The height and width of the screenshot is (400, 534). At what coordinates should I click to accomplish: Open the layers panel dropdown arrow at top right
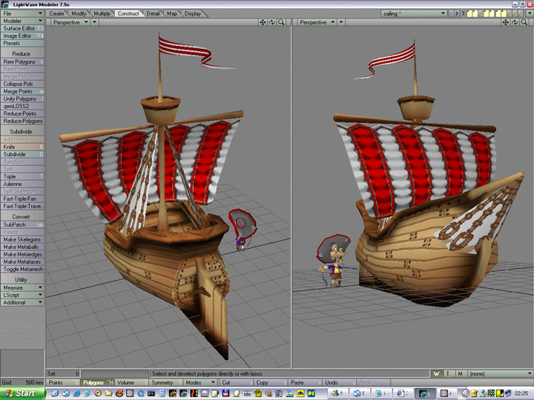pyautogui.click(x=530, y=13)
